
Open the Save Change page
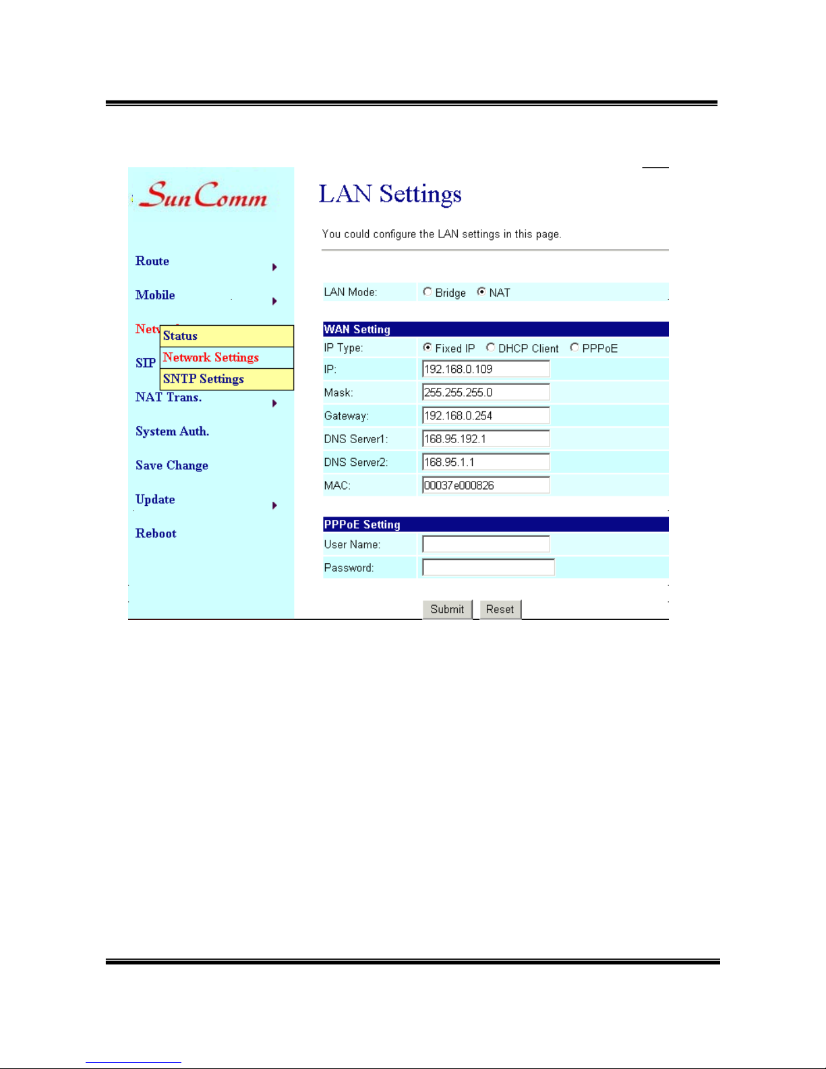coord(172,465)
